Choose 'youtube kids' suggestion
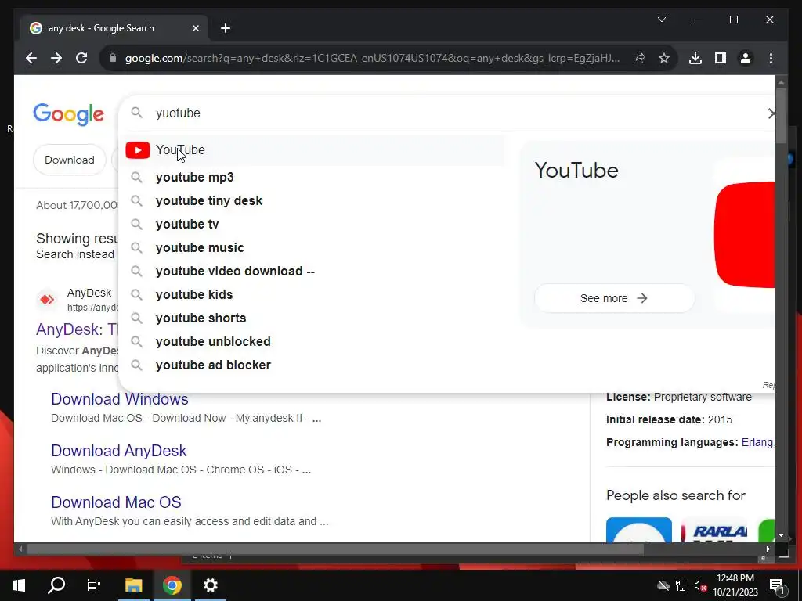The height and width of the screenshot is (601, 802). click(x=312, y=295)
